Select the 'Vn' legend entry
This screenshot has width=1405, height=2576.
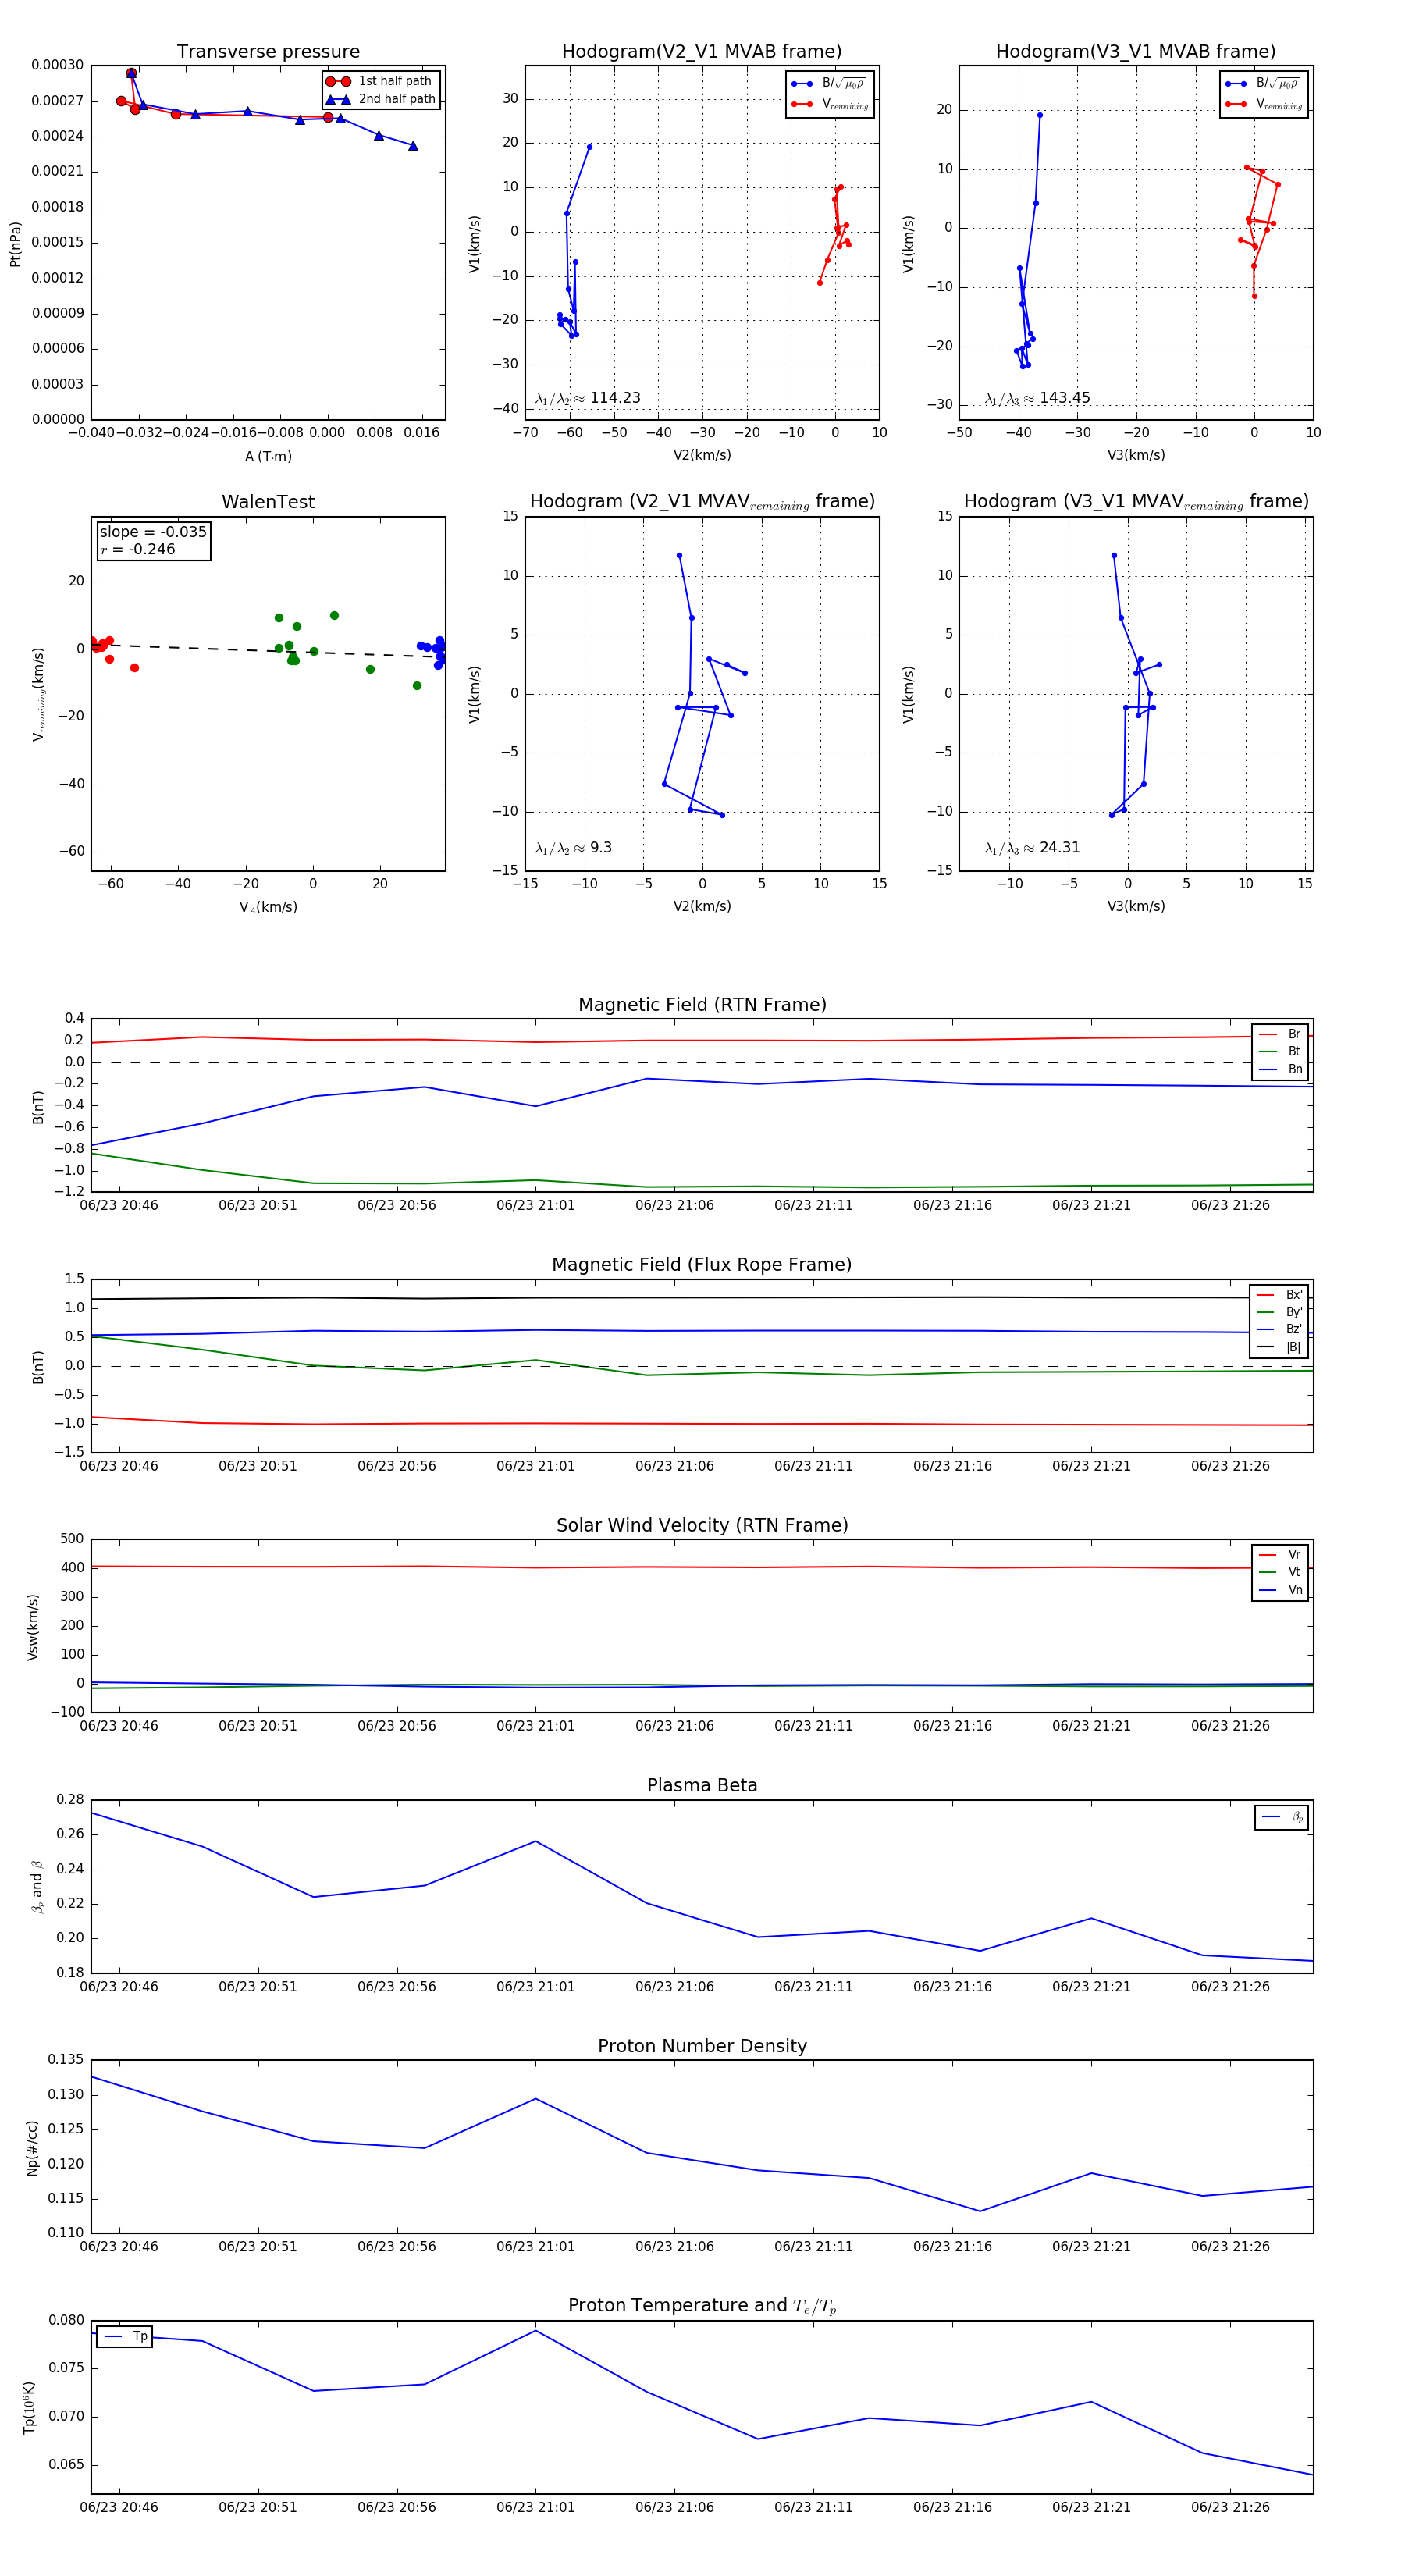[x=1280, y=1590]
